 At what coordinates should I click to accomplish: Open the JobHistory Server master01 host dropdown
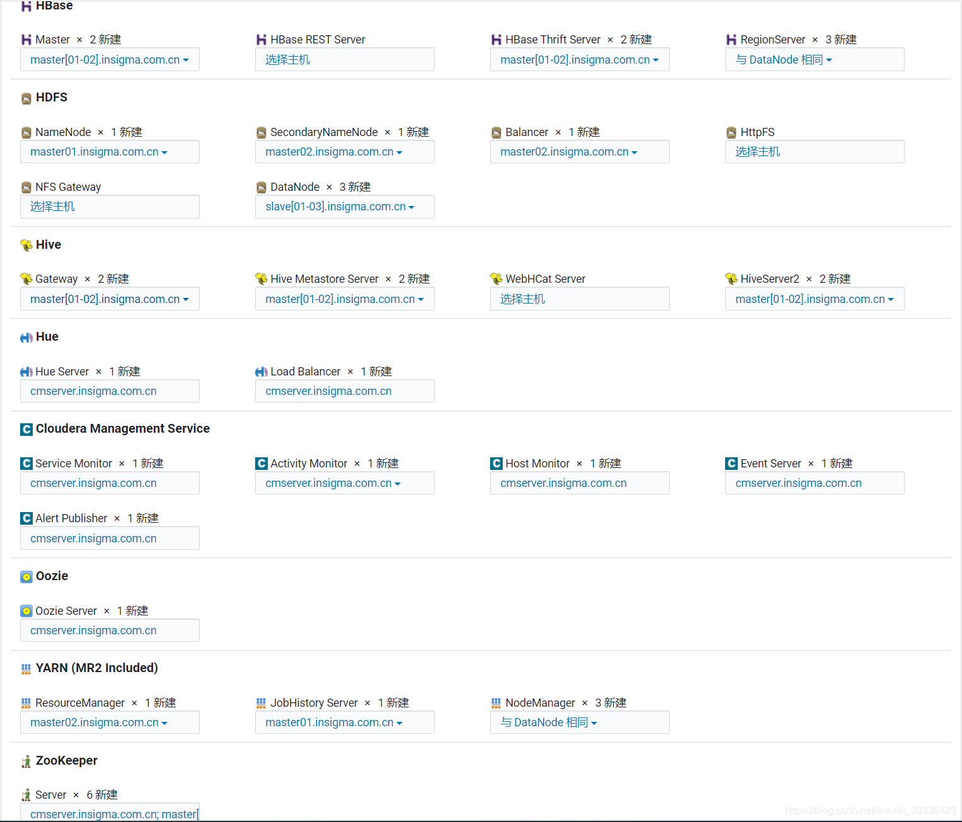[x=345, y=722]
